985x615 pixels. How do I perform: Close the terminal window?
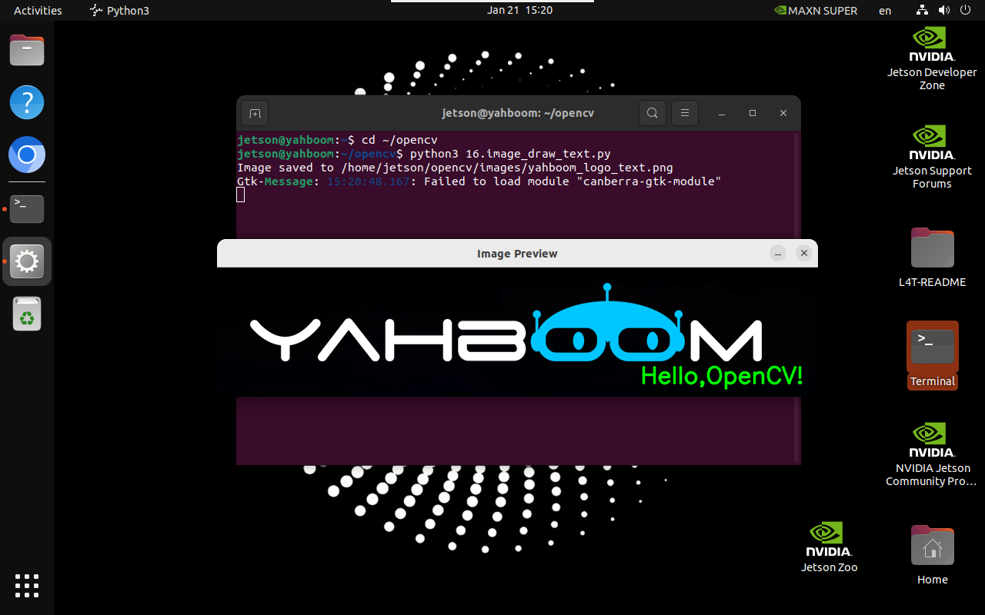point(783,113)
